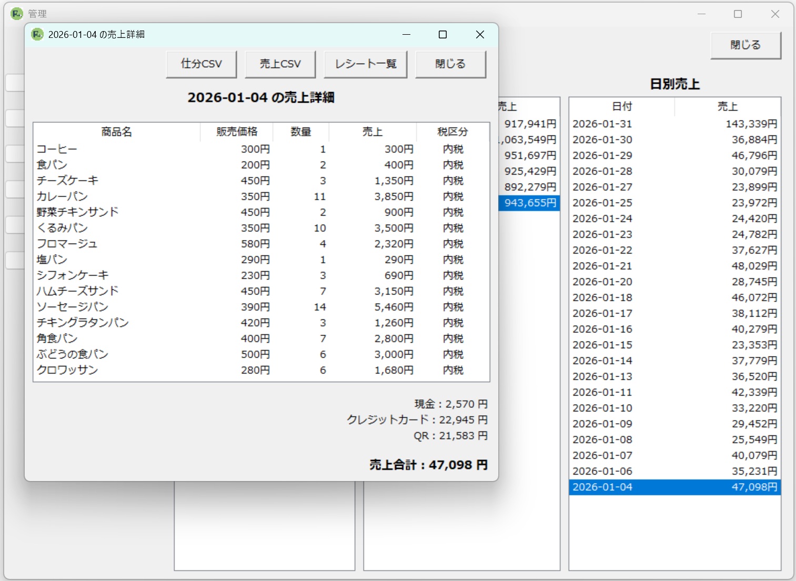Maximize the sales detail dialog

pyautogui.click(x=442, y=35)
